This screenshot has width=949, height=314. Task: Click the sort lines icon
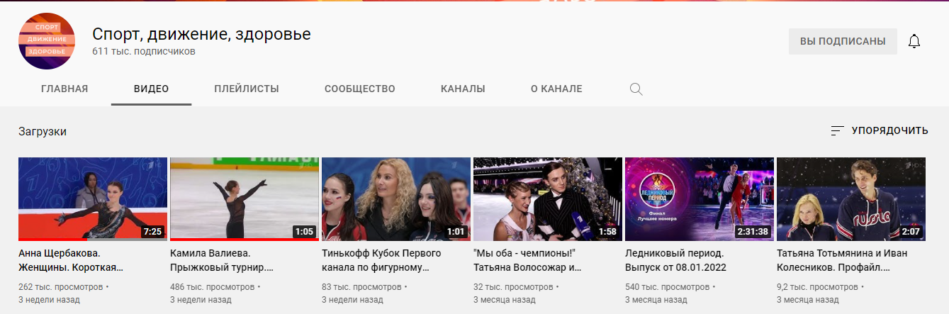[x=837, y=130]
